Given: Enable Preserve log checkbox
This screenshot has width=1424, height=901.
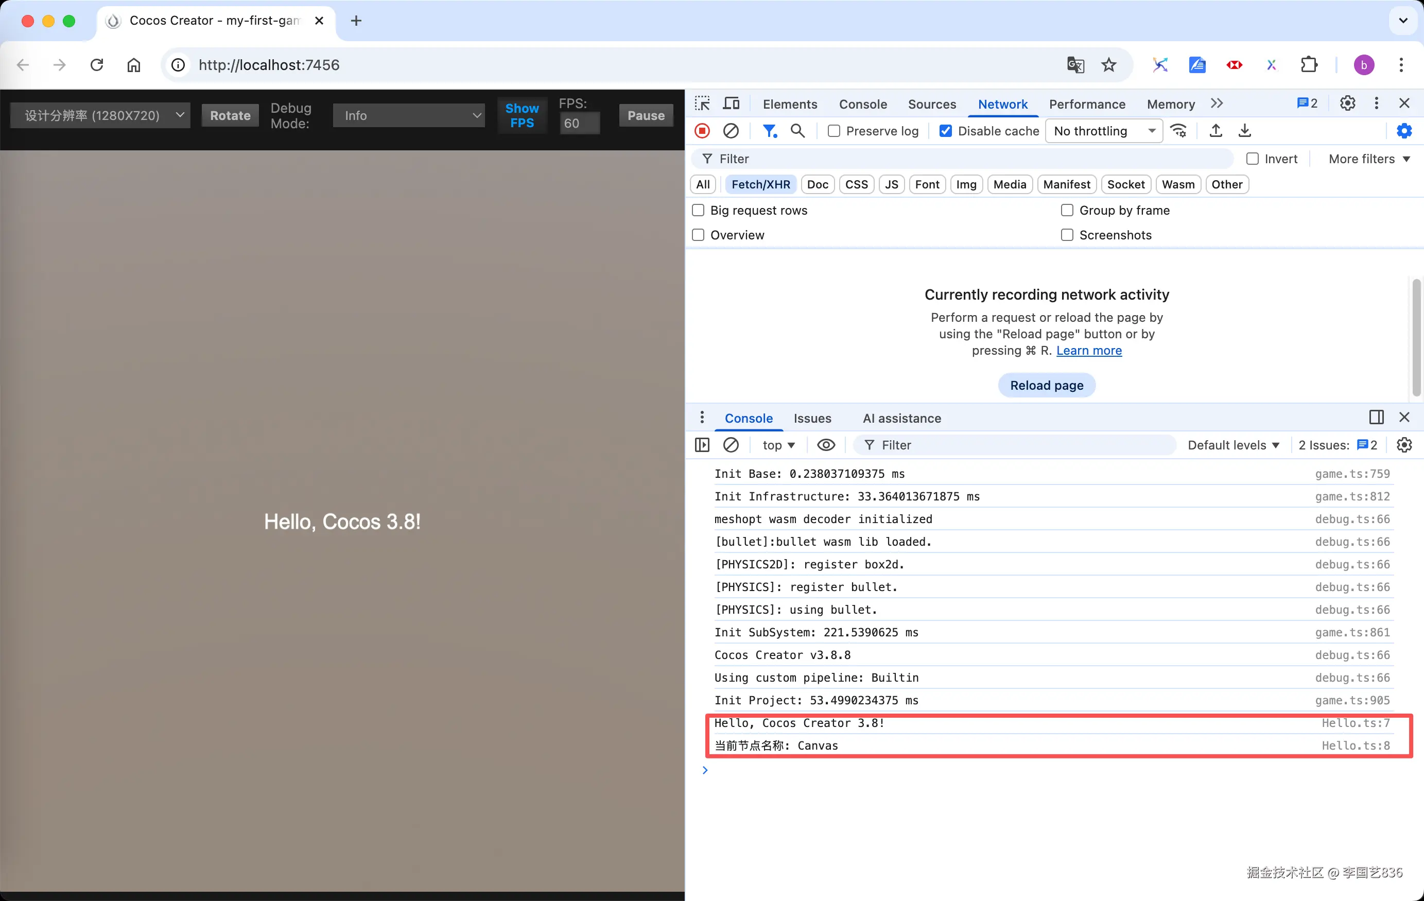Looking at the screenshot, I should tap(834, 131).
